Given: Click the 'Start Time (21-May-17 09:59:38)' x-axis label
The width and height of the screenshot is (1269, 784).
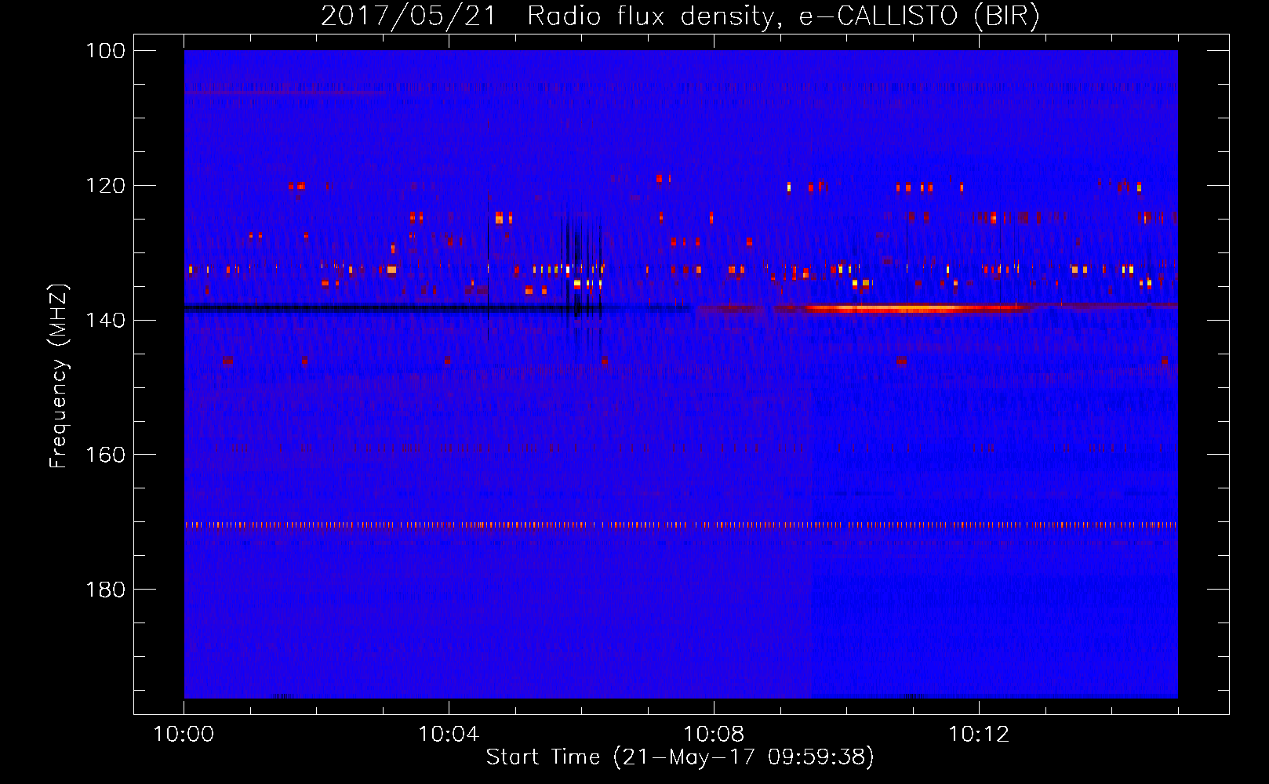Looking at the screenshot, I should [x=680, y=757].
